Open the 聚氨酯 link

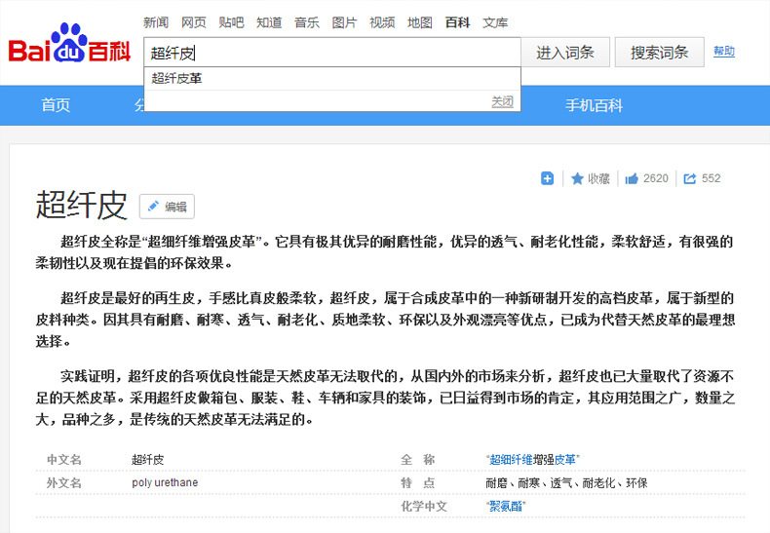(506, 506)
